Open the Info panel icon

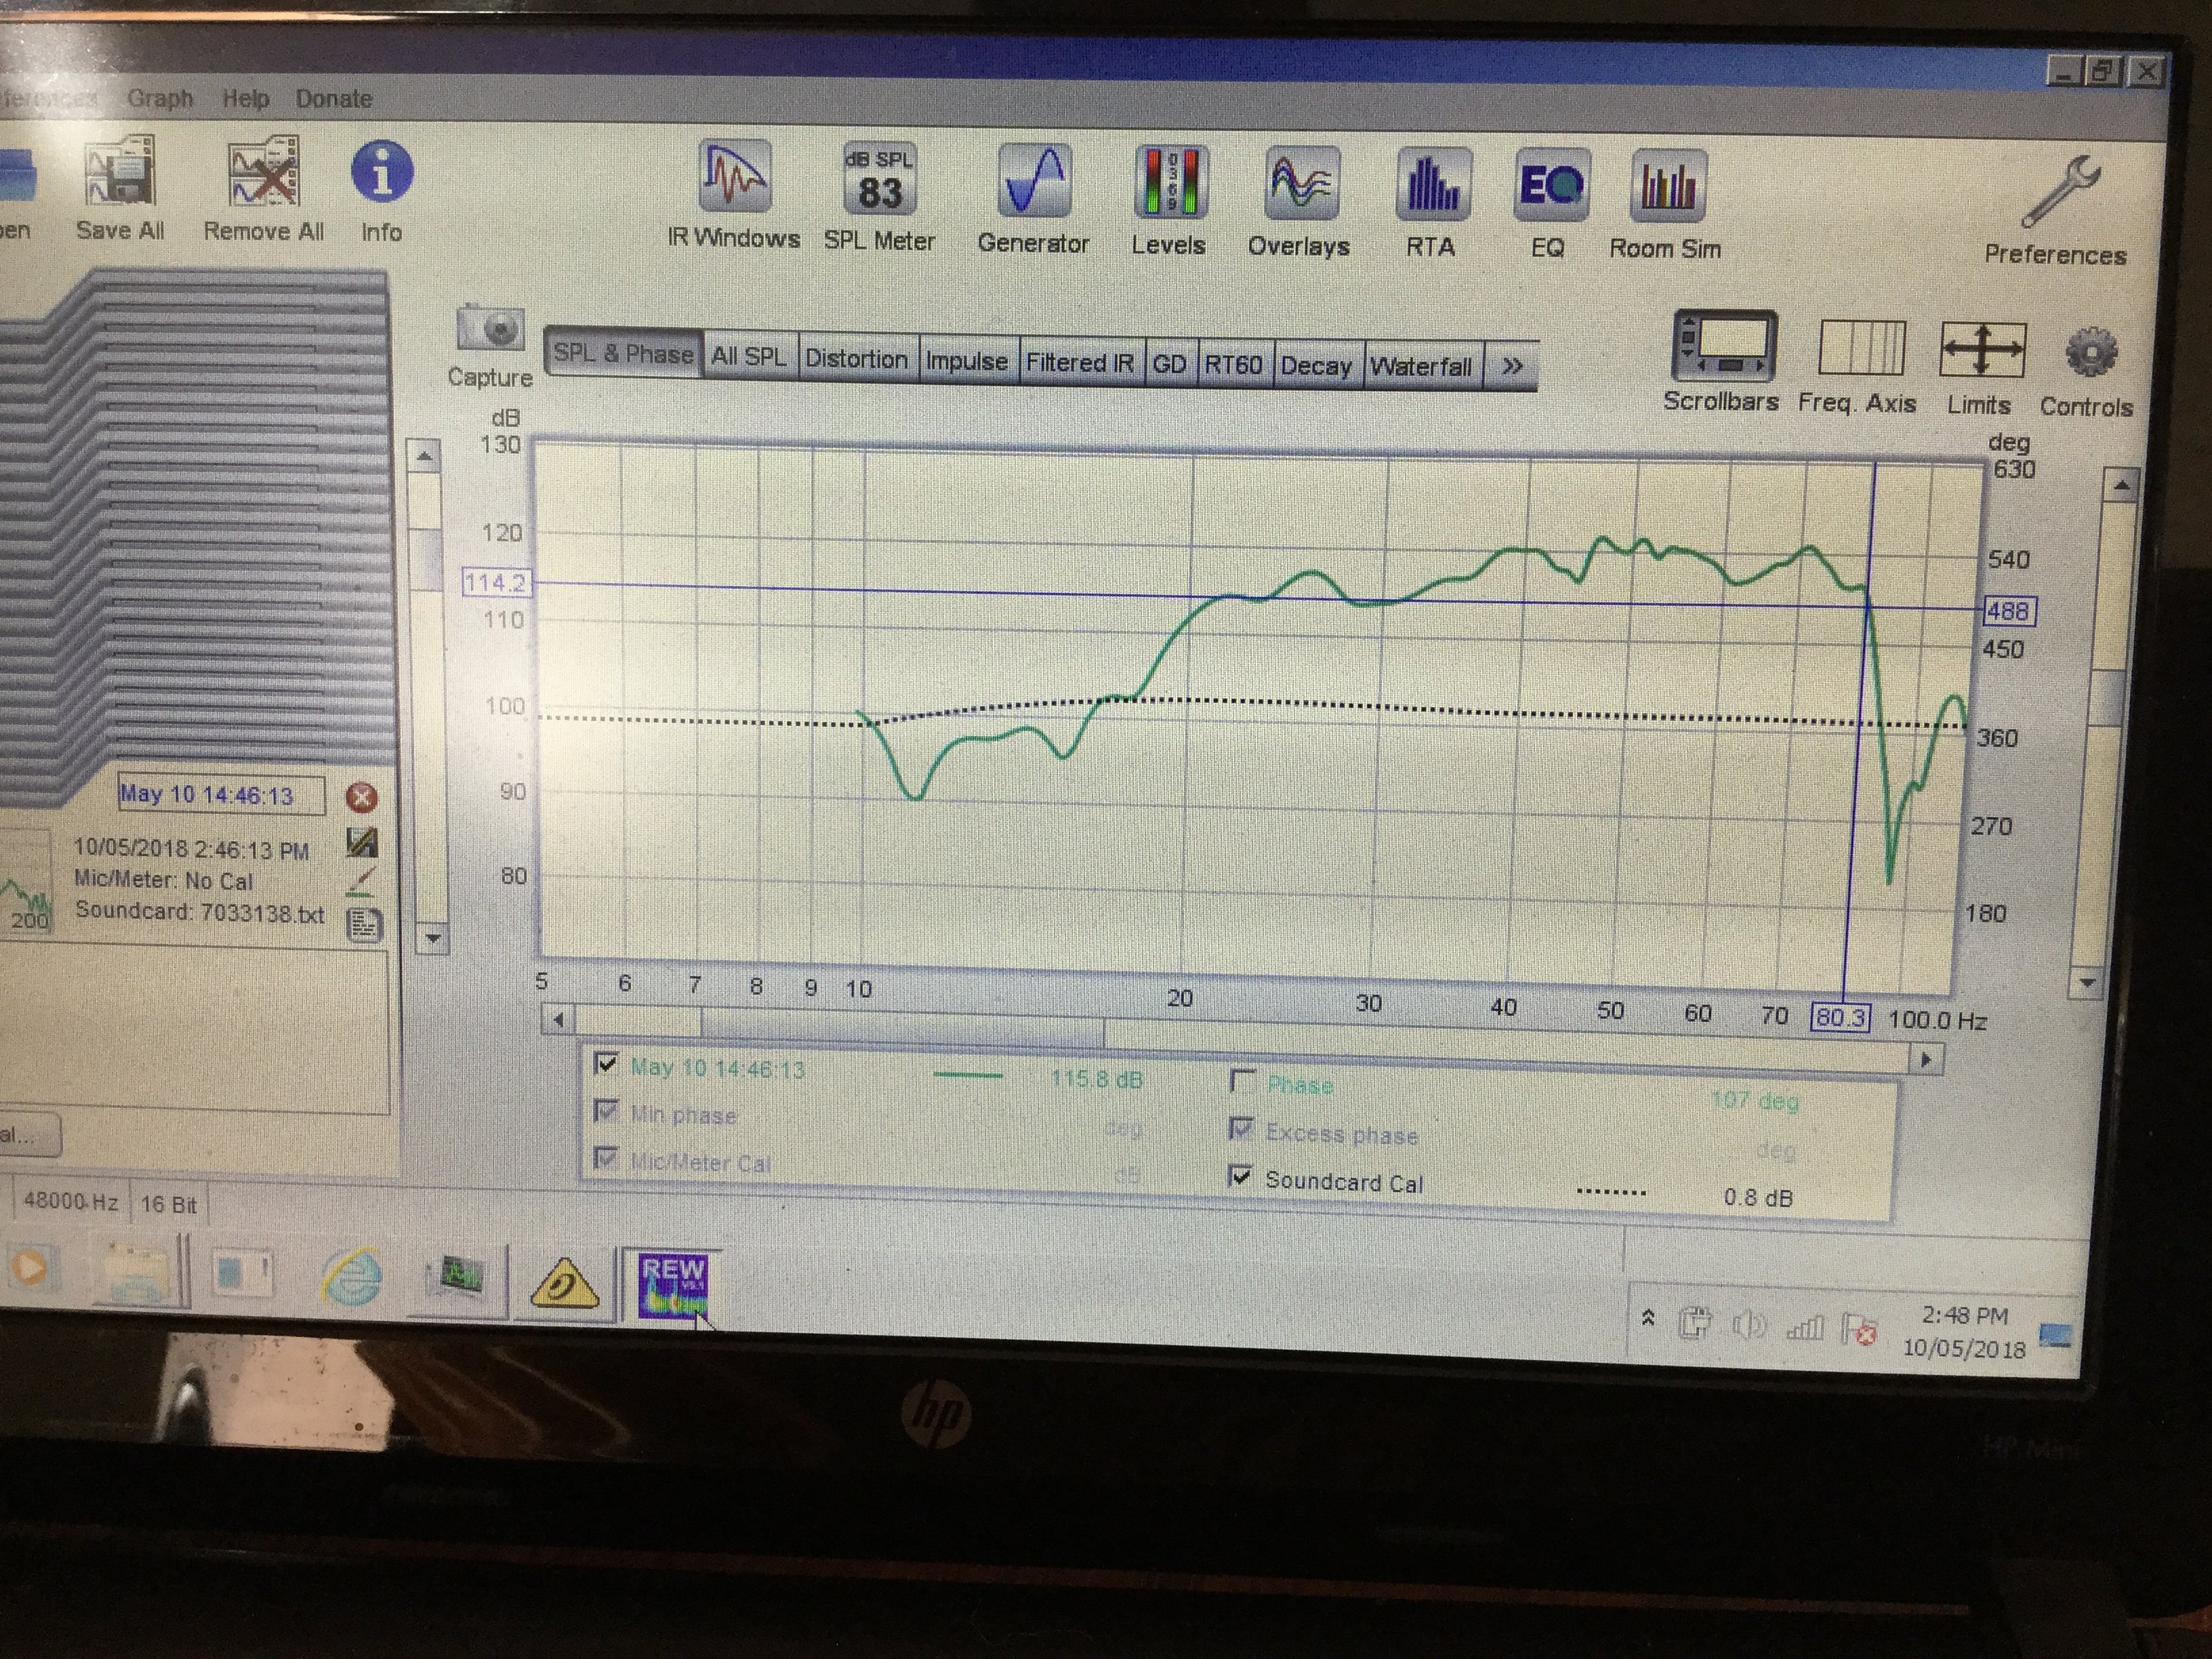382,171
